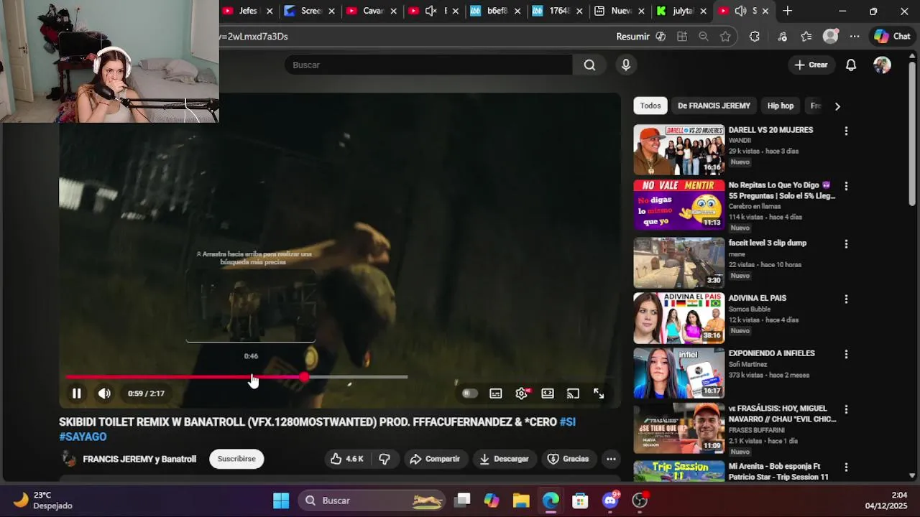Select the Todos filter chip
This screenshot has width=920, height=517.
pos(650,106)
